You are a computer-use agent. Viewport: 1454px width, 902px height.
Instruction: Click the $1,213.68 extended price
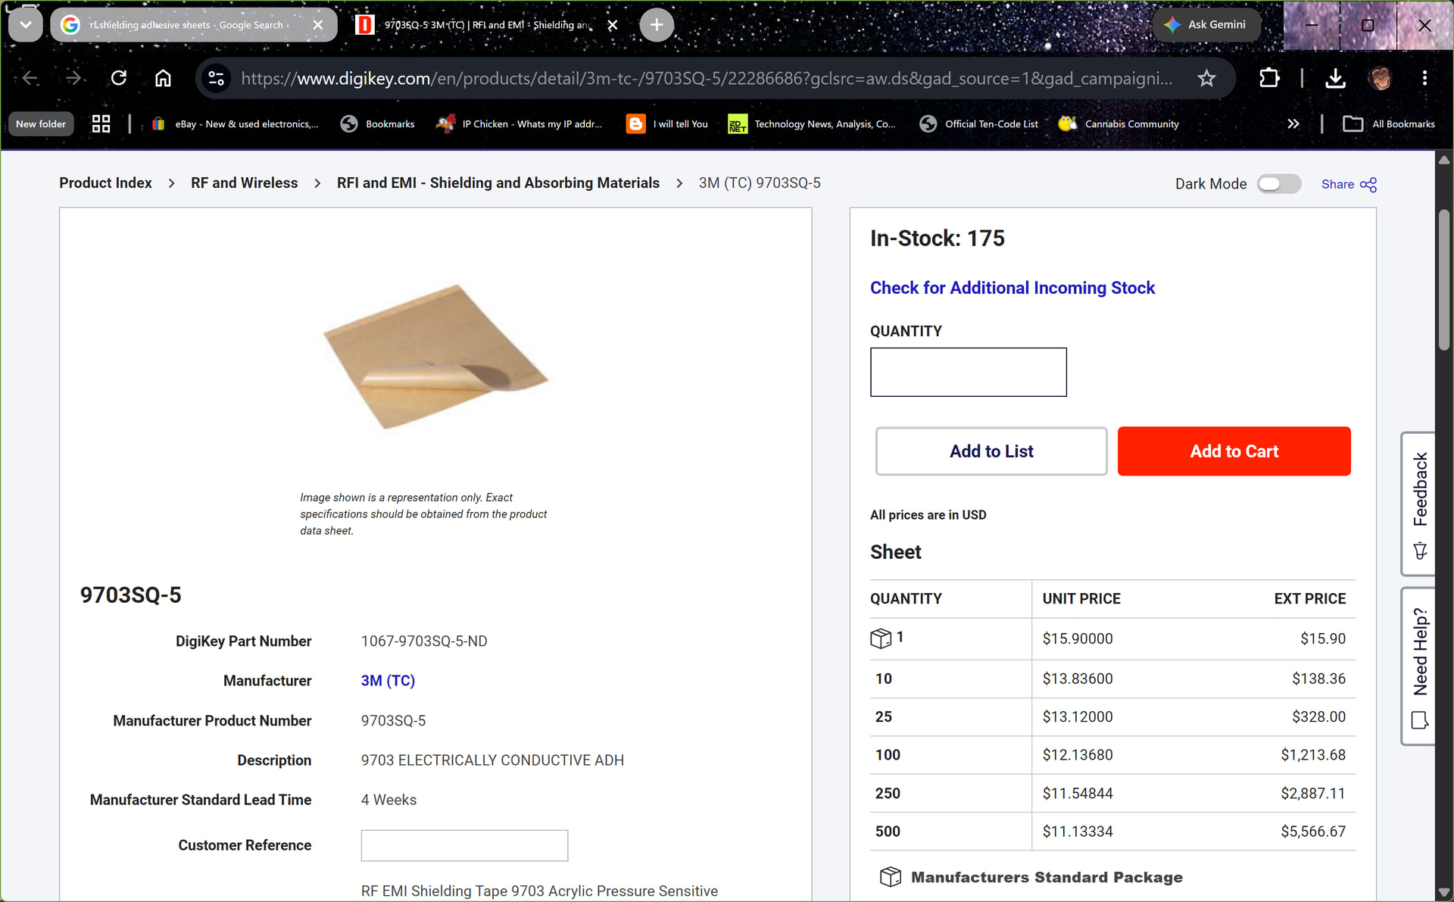coord(1313,755)
